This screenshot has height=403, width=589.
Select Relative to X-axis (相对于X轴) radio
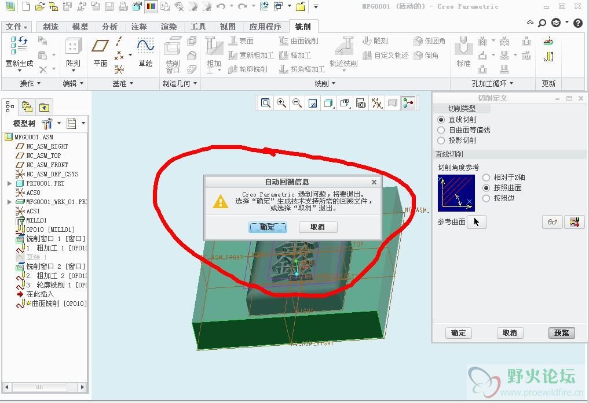click(x=486, y=178)
